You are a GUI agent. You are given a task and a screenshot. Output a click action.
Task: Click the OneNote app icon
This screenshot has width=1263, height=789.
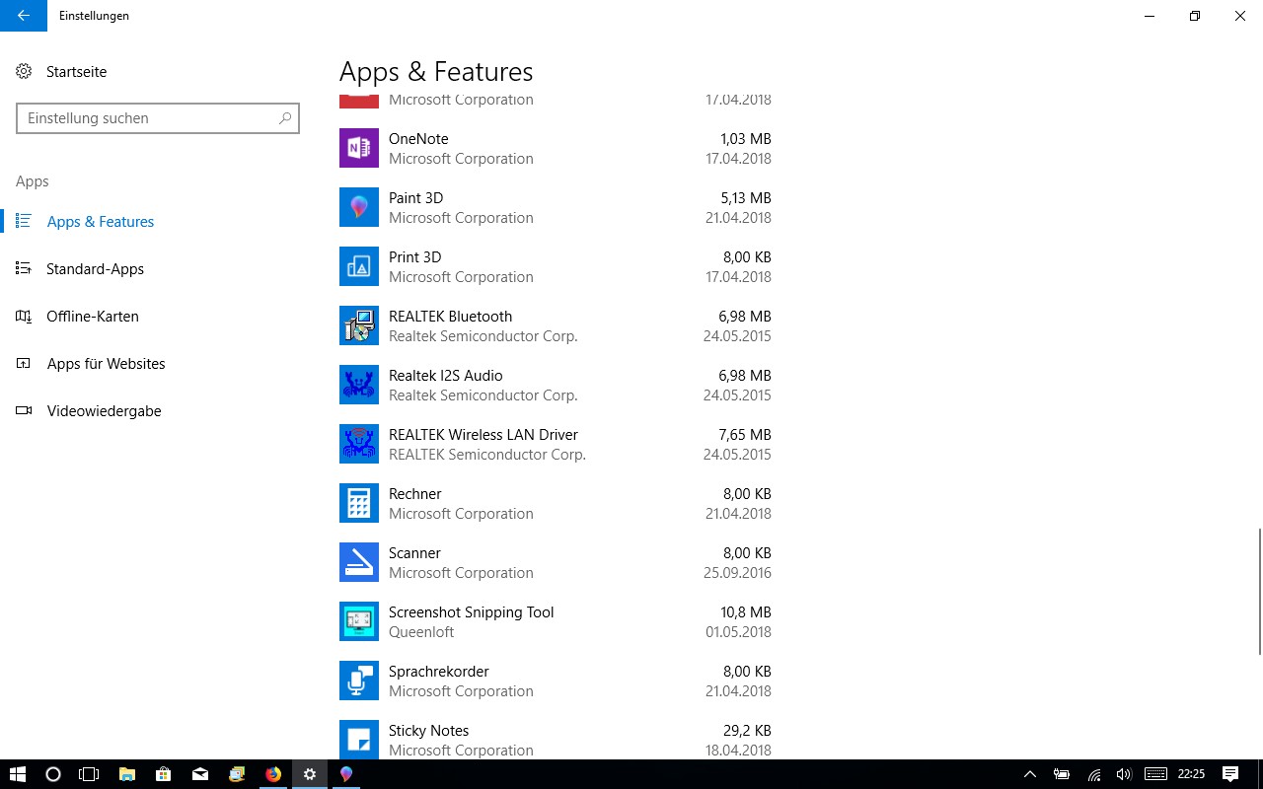359,148
